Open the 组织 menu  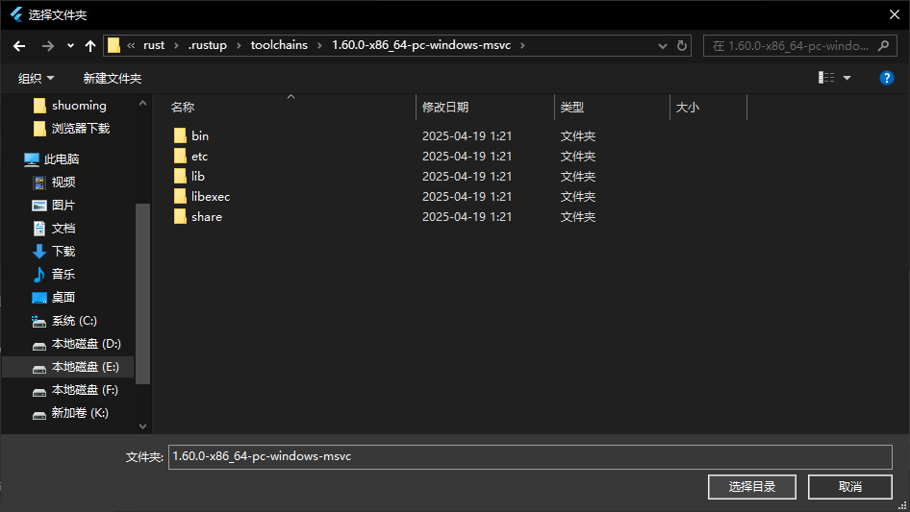36,78
